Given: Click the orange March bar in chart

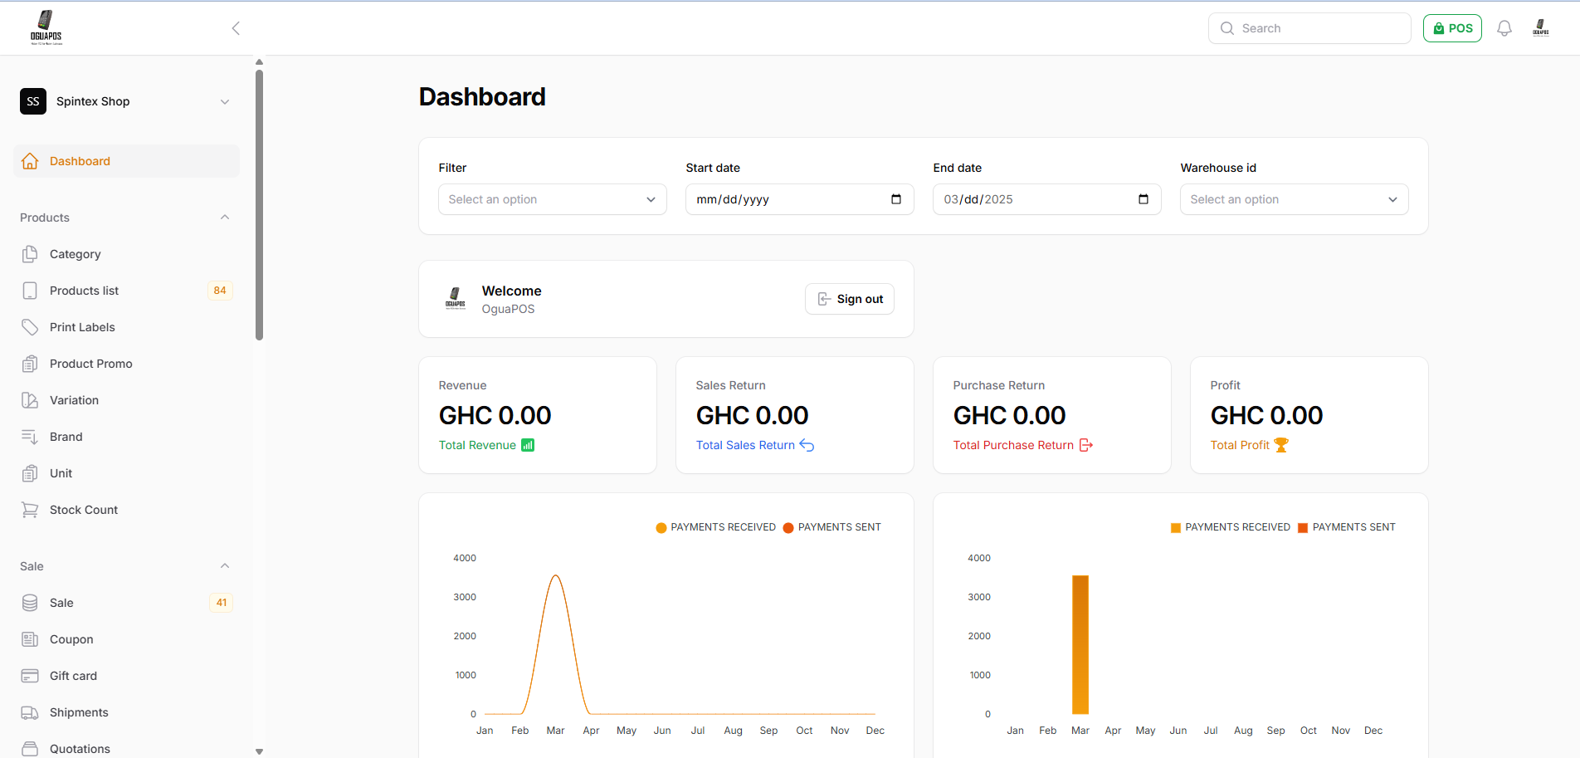Looking at the screenshot, I should [1080, 644].
